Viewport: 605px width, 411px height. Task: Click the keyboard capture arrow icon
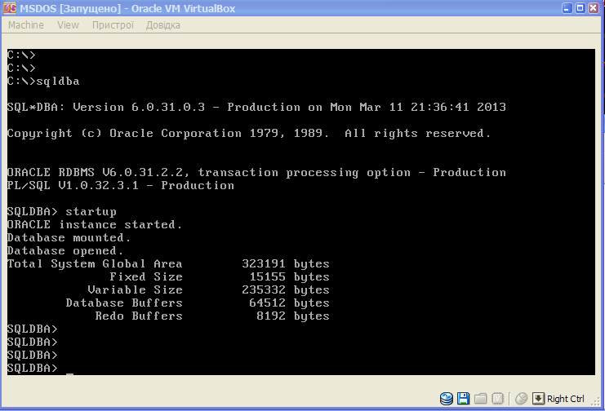(538, 398)
